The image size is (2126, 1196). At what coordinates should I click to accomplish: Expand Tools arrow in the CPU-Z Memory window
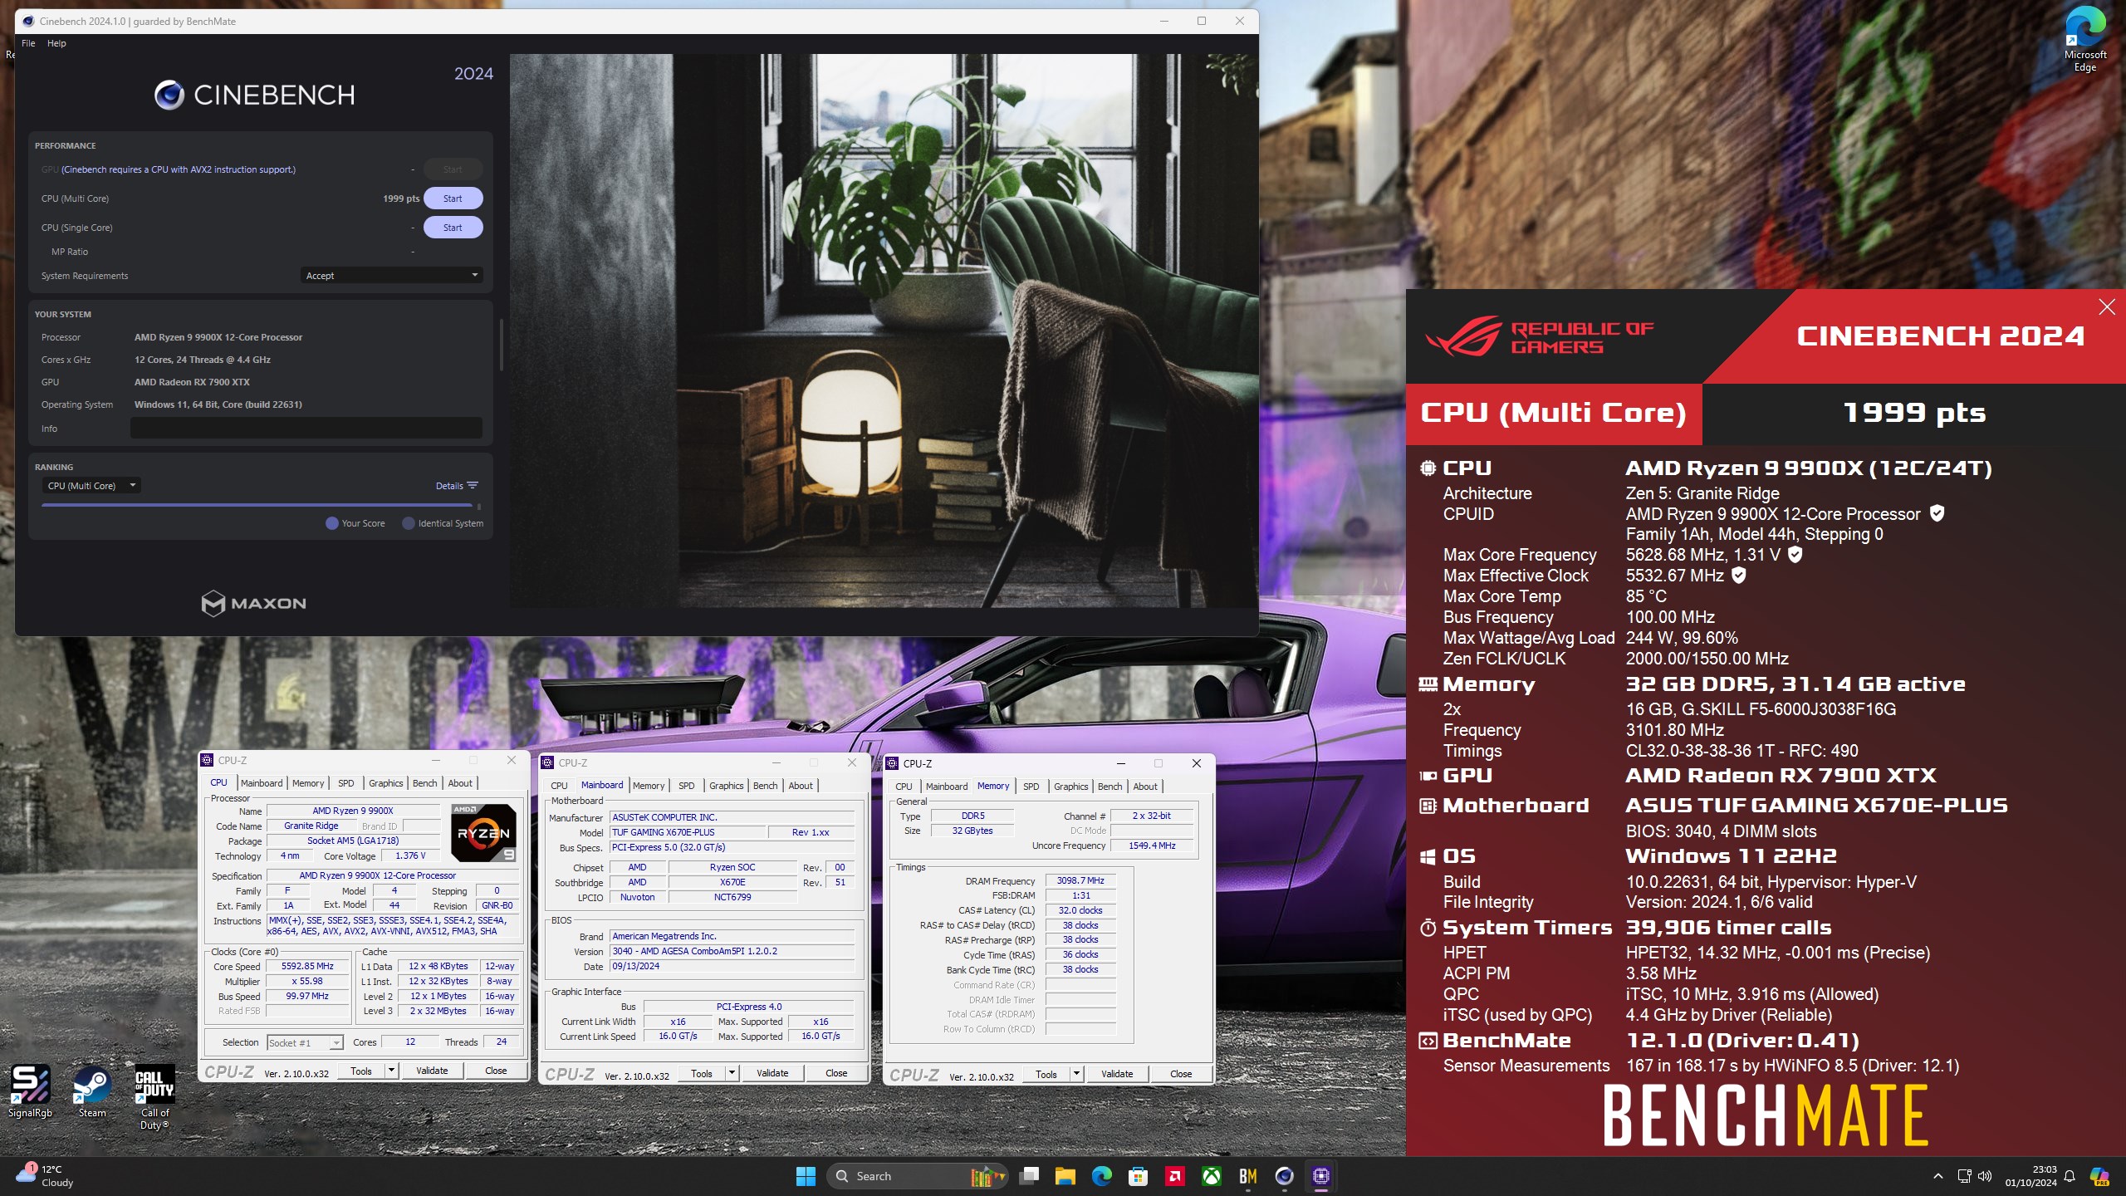point(1076,1074)
